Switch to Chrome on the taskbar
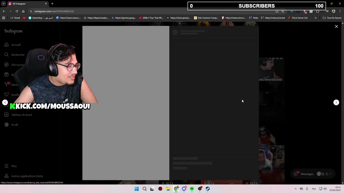The height and width of the screenshot is (193, 344). (176, 189)
